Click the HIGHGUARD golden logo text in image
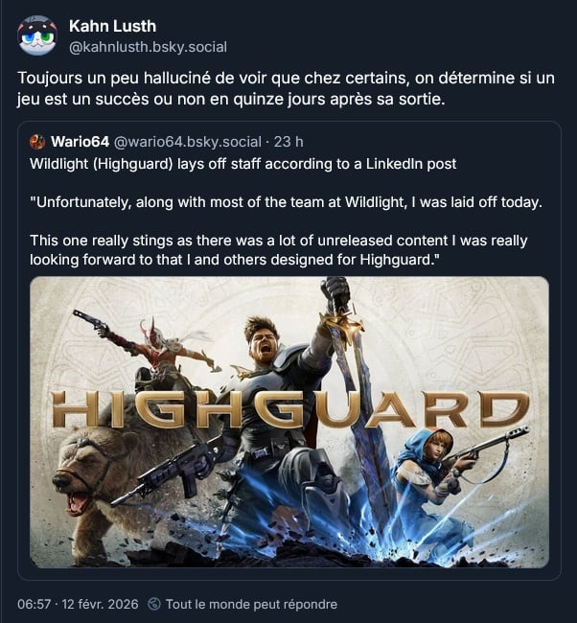Viewport: 577px width, 623px height. (290, 411)
